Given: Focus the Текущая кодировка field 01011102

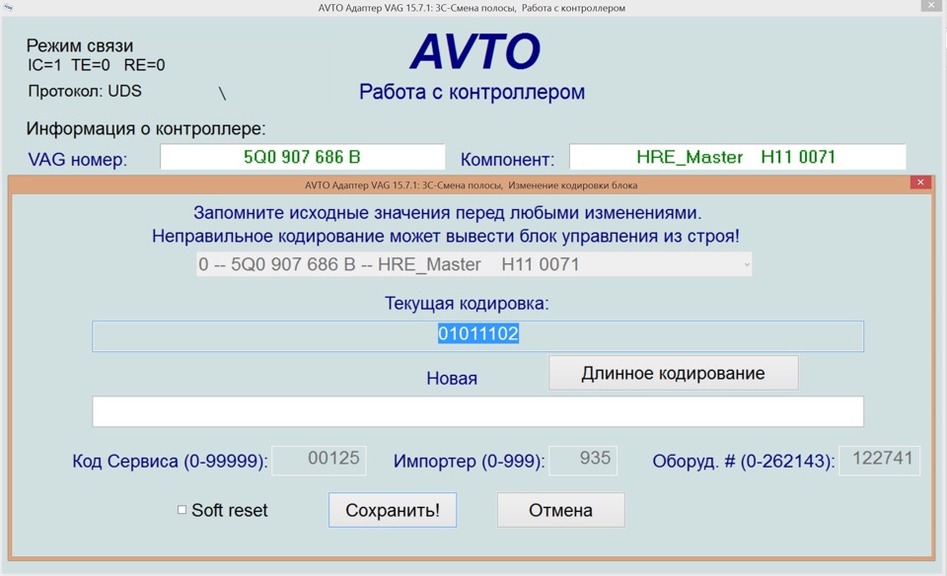Looking at the screenshot, I should click(x=477, y=336).
